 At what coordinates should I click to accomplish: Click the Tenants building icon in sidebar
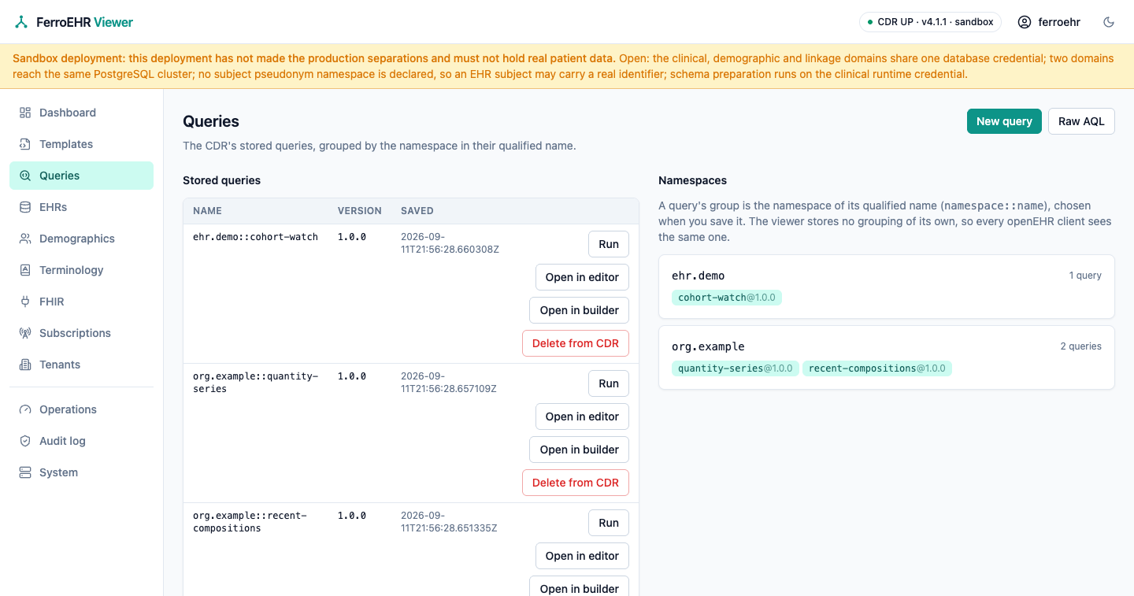pyautogui.click(x=25, y=365)
